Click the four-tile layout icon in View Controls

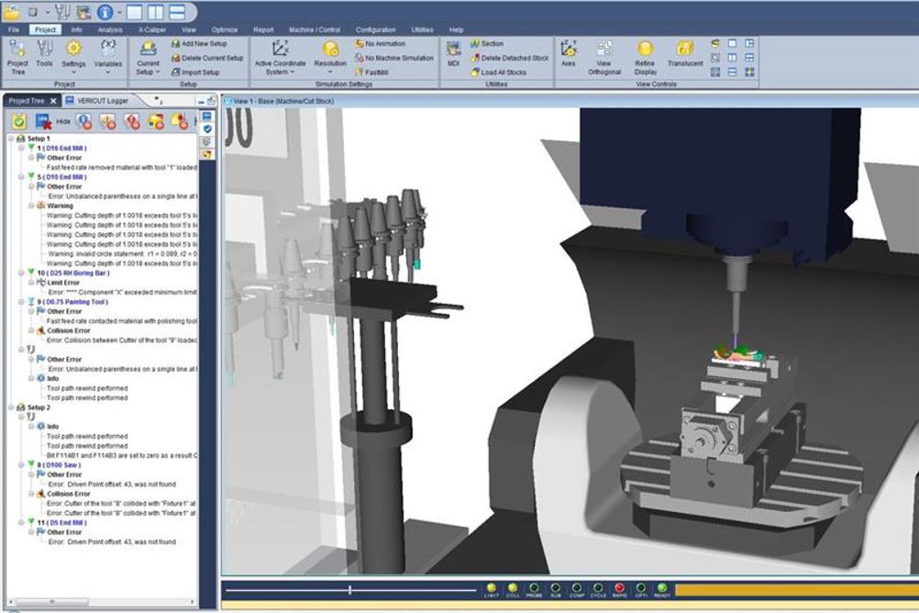tap(749, 72)
